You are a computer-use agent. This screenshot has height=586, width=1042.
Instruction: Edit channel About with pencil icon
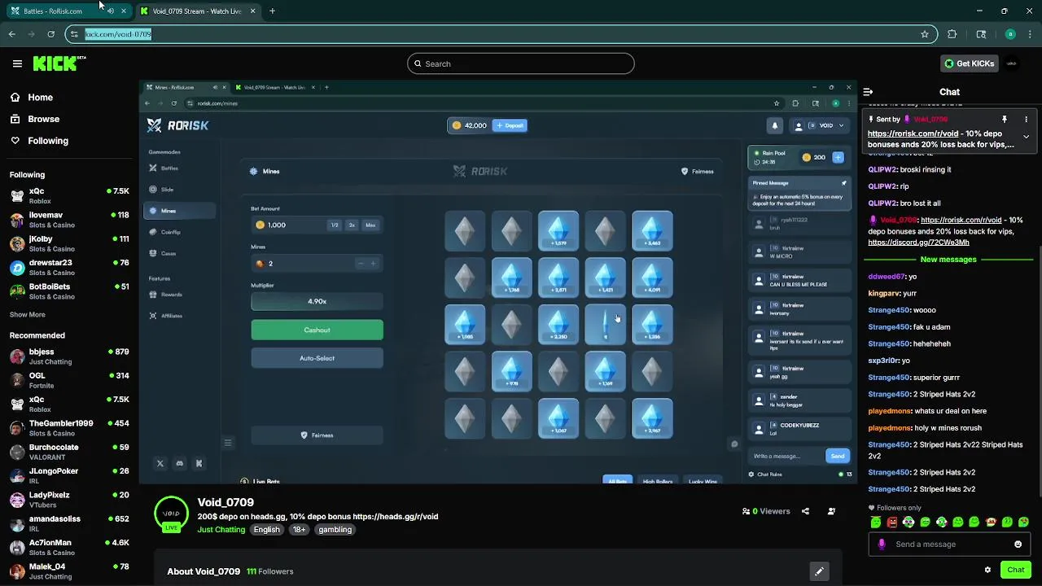coord(819,571)
